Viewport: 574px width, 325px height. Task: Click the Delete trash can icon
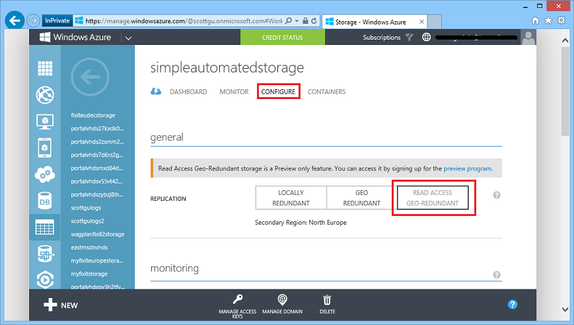coord(327,300)
